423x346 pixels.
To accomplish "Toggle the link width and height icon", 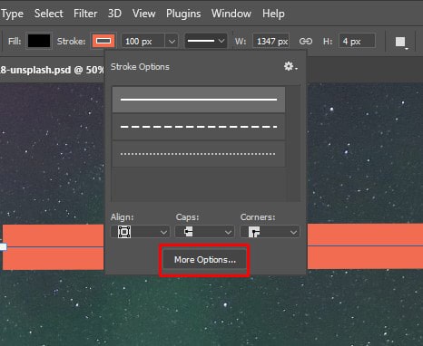I will point(305,41).
